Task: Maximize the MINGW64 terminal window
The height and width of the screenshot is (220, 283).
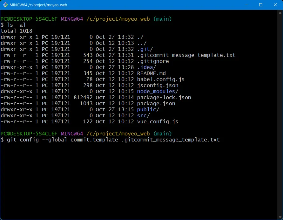Action: [x=261, y=5]
